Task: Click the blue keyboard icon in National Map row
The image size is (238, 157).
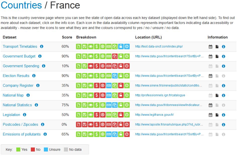Action: click(109, 95)
